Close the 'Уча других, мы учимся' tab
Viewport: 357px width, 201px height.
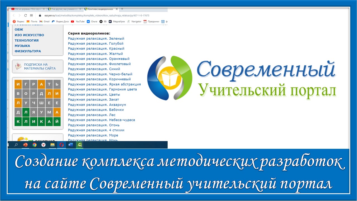click(81, 9)
